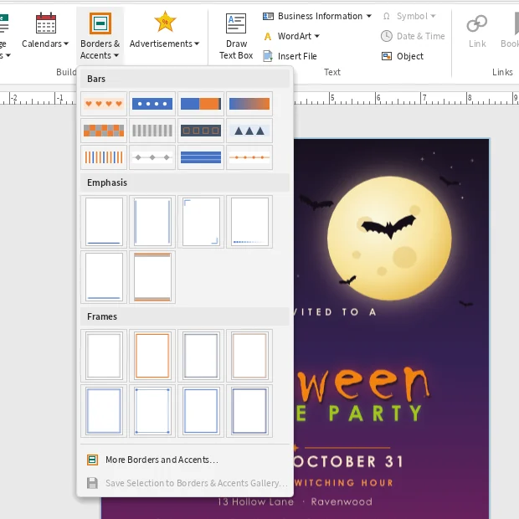Insert the solid blue lined bar

coord(201,157)
